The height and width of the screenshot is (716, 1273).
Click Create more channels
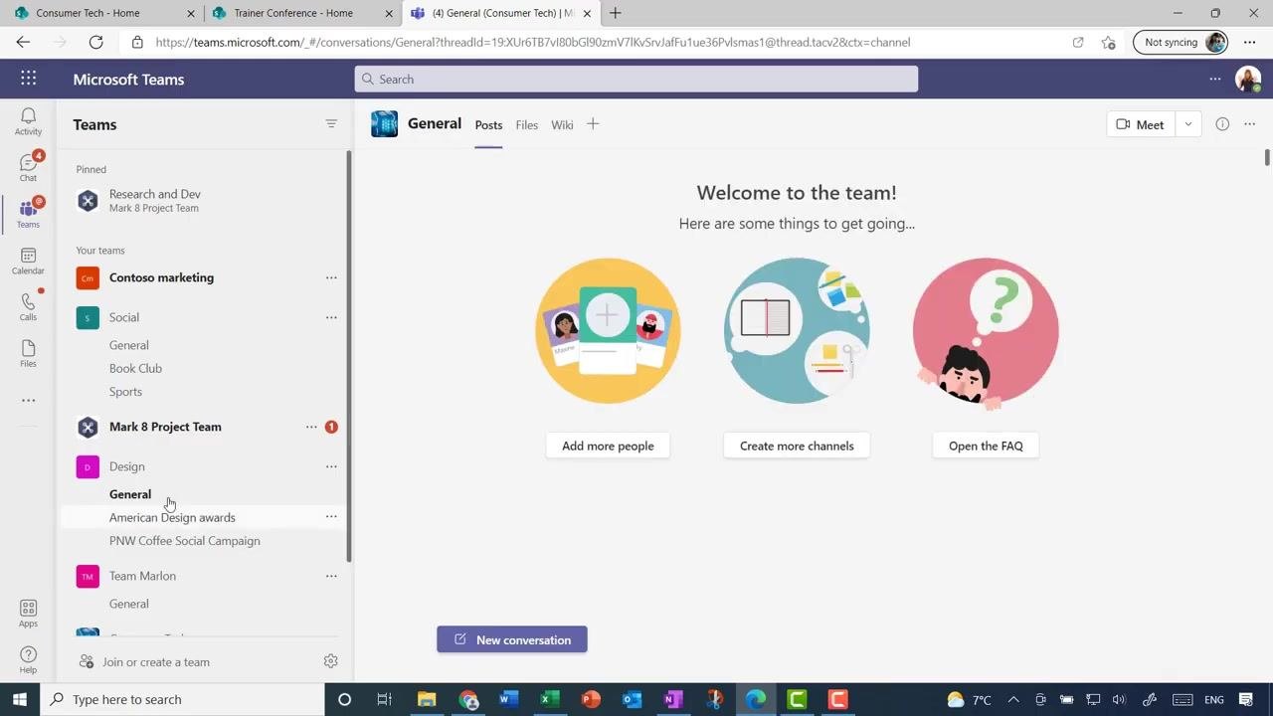(x=797, y=446)
